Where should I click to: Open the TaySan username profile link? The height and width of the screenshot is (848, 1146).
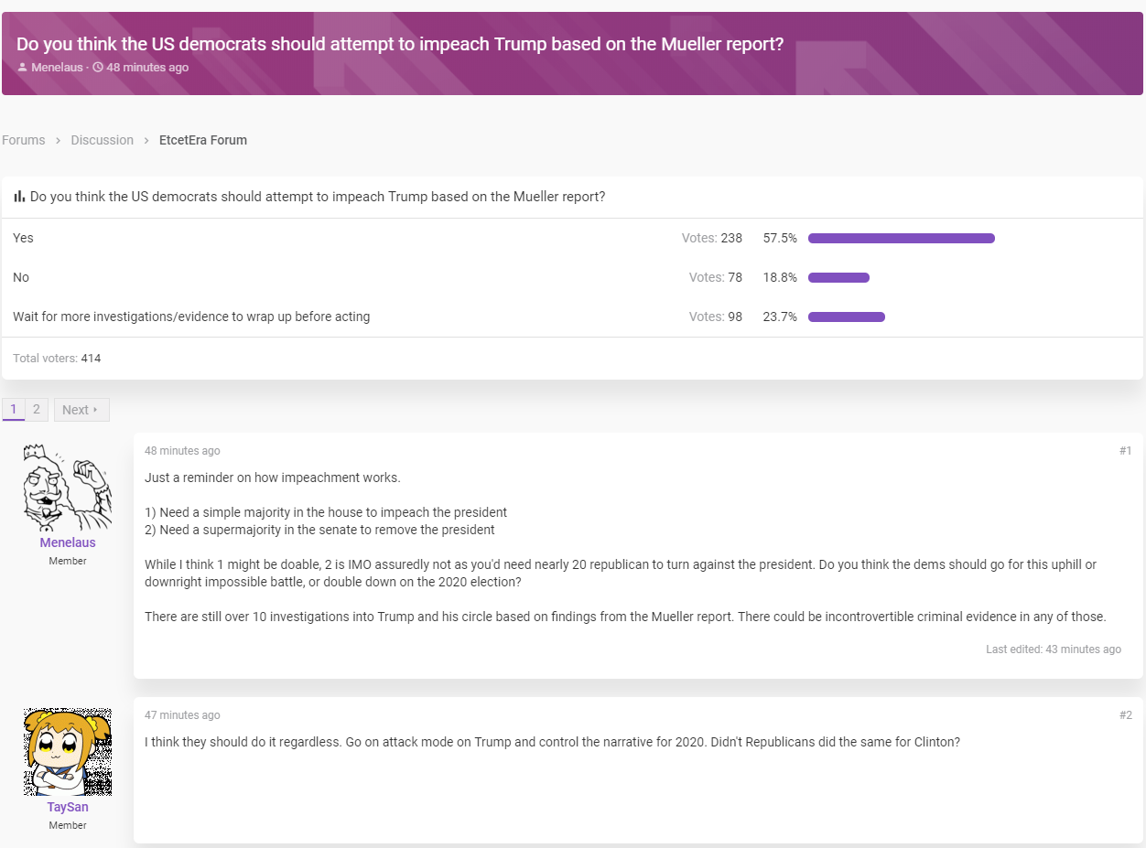point(68,807)
